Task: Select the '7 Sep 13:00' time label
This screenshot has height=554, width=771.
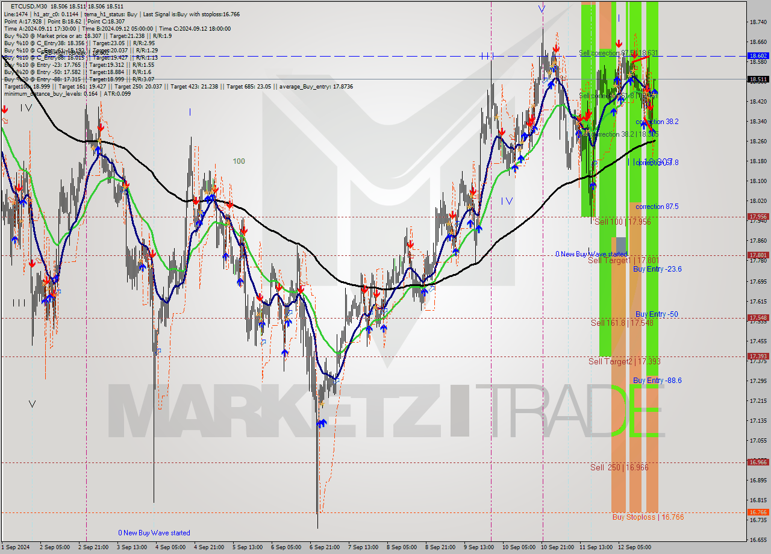Action: (x=363, y=547)
